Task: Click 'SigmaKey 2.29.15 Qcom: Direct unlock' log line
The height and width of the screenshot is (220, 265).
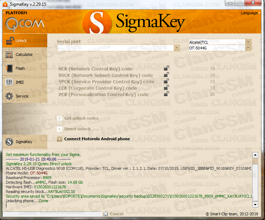Action: click(x=39, y=164)
